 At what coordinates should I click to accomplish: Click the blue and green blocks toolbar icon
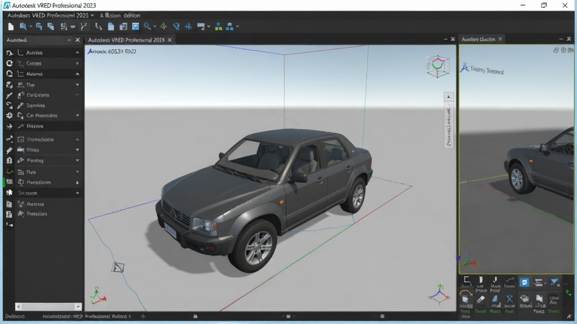pyautogui.click(x=219, y=26)
